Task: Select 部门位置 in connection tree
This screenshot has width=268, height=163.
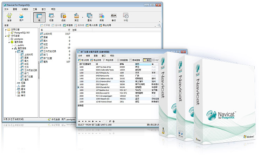Action: [x=28, y=76]
